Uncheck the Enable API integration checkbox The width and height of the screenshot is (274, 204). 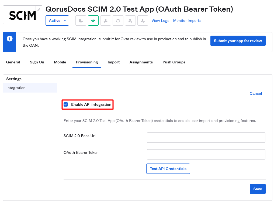click(66, 104)
